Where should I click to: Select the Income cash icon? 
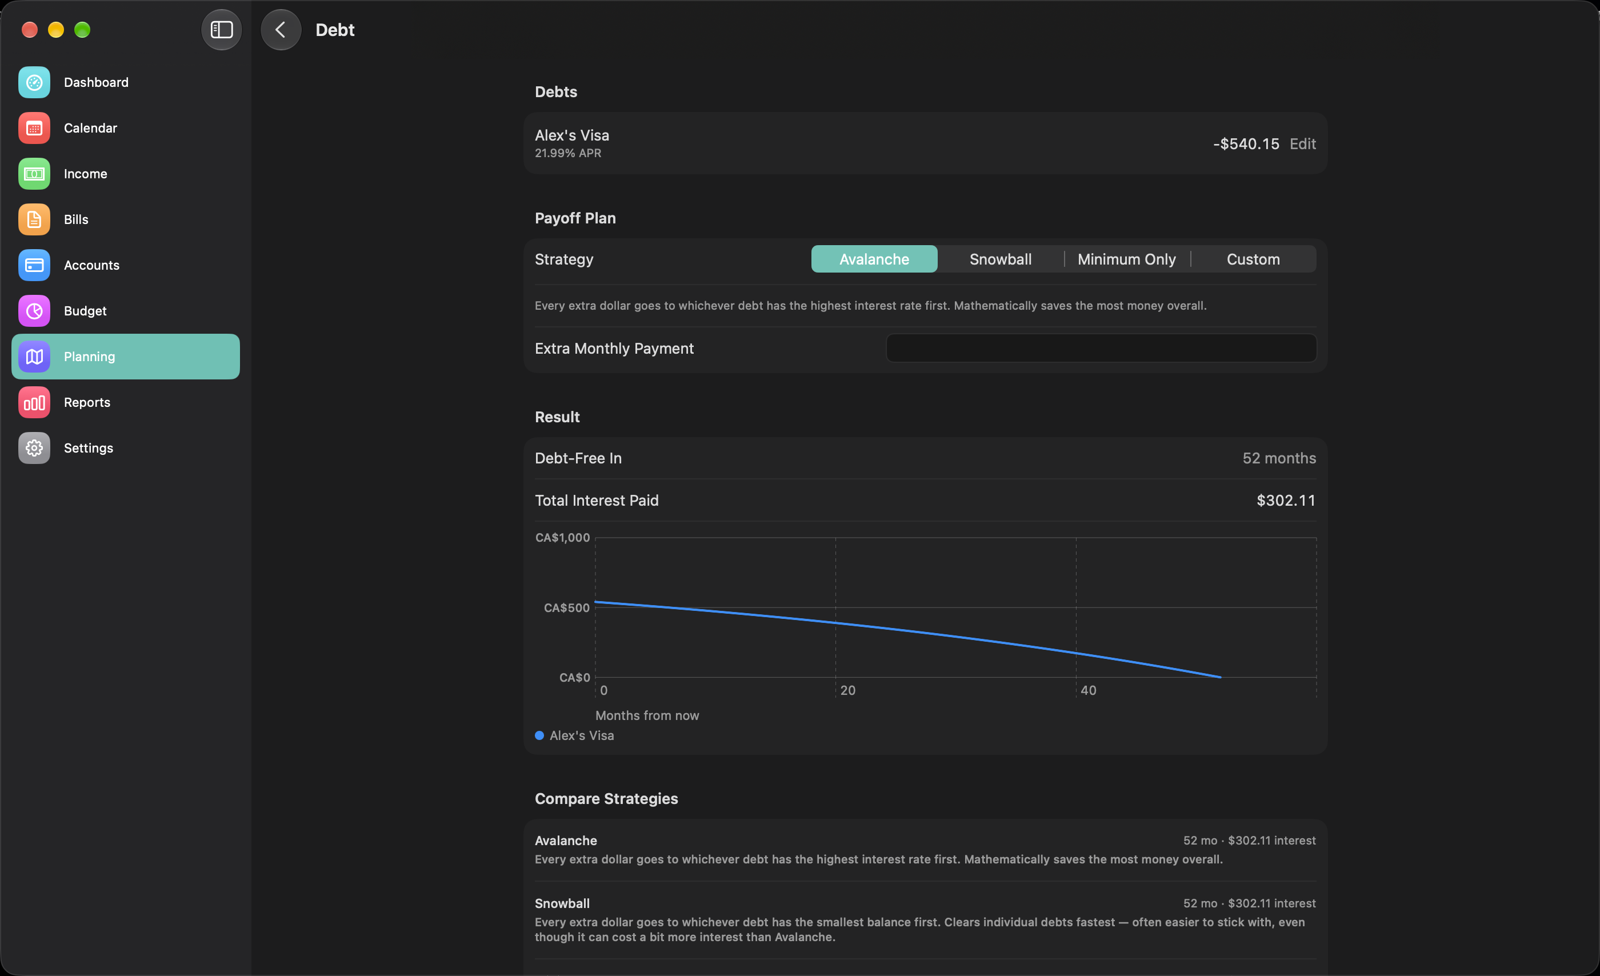[34, 174]
